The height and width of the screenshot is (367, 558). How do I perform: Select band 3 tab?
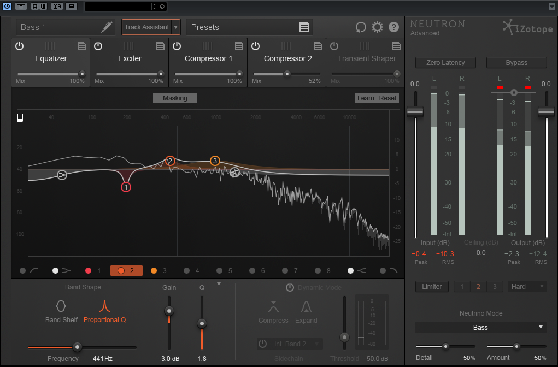point(158,271)
